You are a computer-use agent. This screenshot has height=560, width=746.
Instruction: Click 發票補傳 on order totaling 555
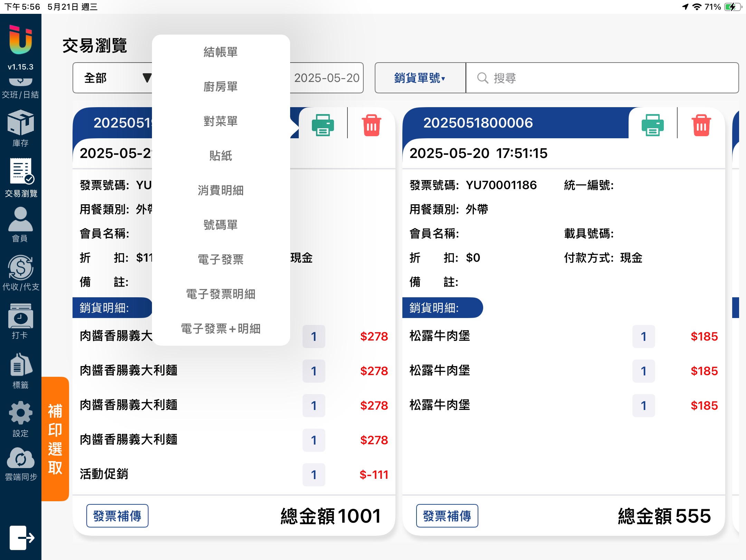click(x=447, y=516)
